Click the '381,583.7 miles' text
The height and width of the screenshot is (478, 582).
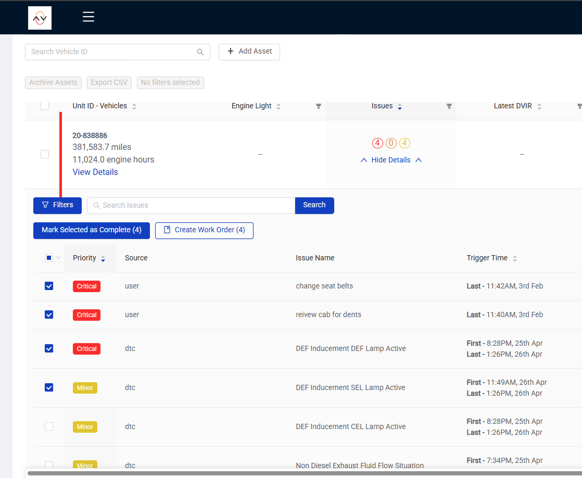click(x=102, y=147)
